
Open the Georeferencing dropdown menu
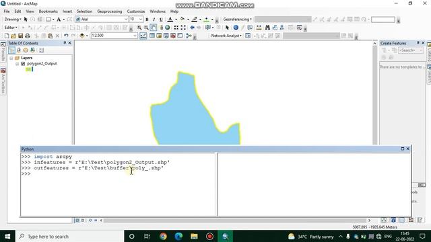click(x=238, y=19)
